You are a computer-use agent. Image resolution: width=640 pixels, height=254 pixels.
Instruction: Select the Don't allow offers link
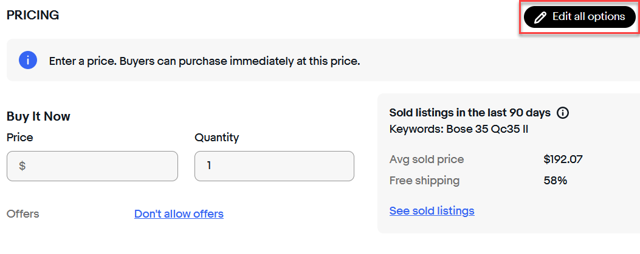(179, 214)
